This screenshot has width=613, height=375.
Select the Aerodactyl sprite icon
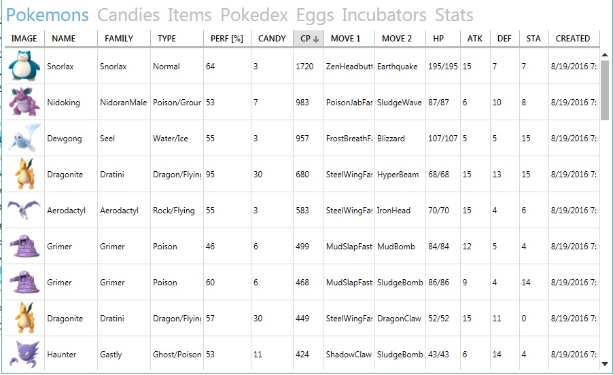point(24,210)
